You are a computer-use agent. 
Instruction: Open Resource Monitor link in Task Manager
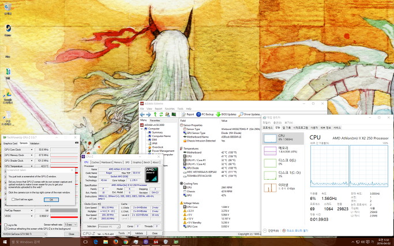[295, 230]
